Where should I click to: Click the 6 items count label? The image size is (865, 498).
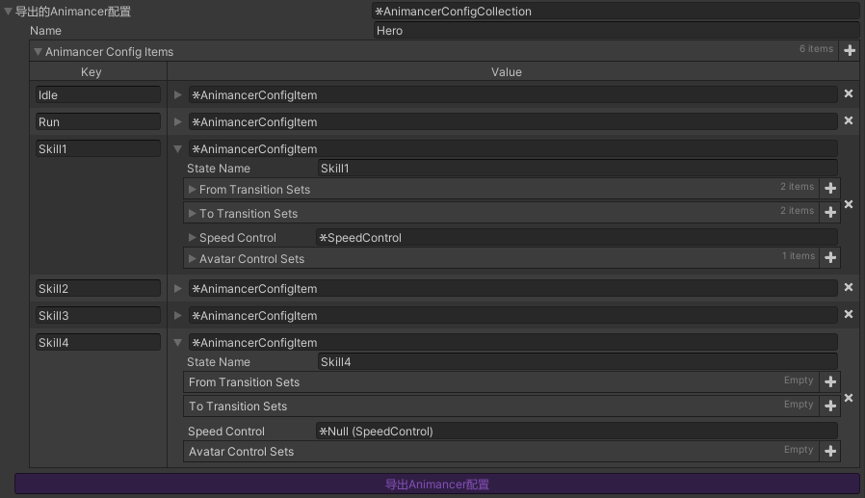(x=817, y=49)
